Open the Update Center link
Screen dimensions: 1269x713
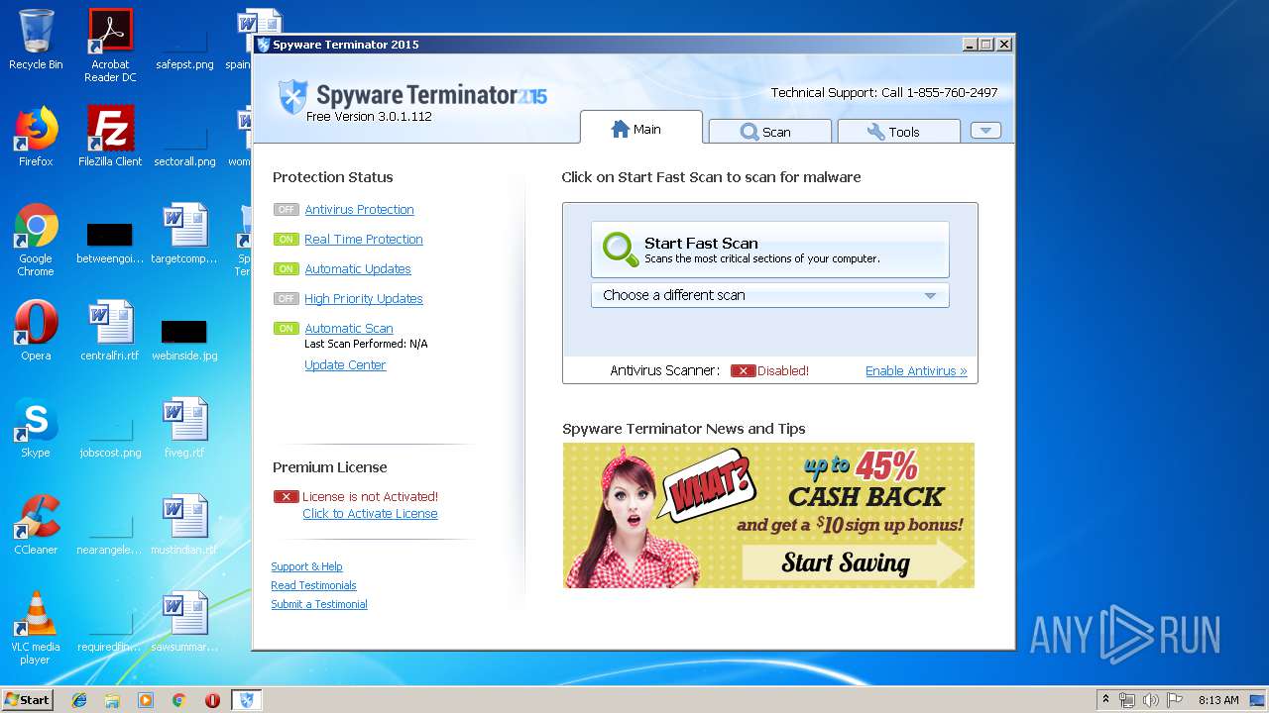point(345,365)
